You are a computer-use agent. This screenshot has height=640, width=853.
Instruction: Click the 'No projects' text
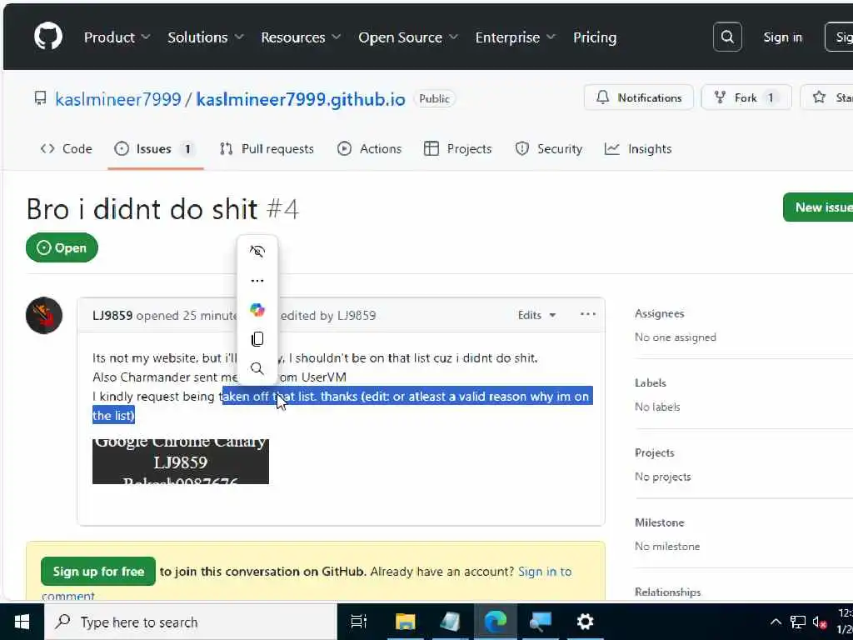[662, 477]
